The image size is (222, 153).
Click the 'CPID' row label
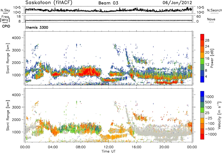click(x=6, y=26)
